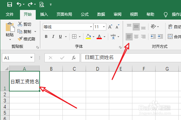Switch to the 视图 ribbon tab

134,14
